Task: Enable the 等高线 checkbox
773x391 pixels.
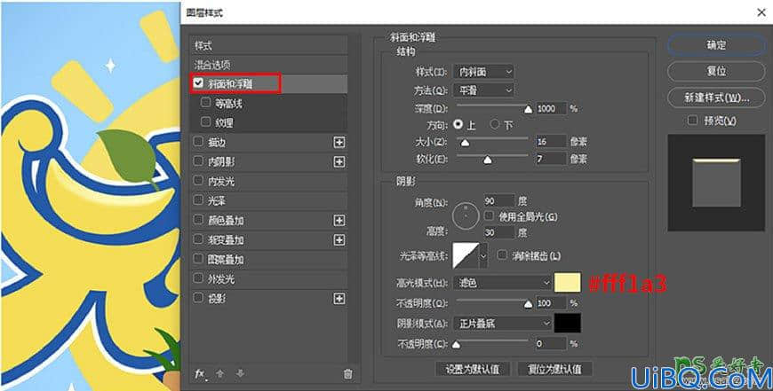Action: click(x=205, y=102)
